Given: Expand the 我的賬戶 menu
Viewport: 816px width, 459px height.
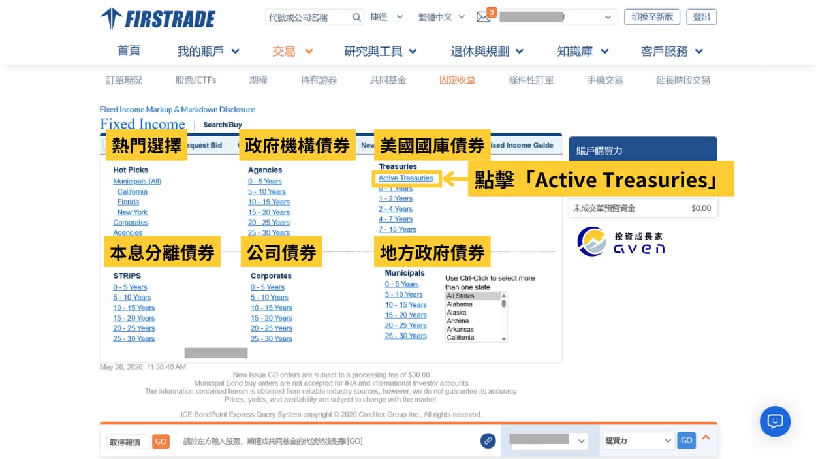Looking at the screenshot, I should click(x=208, y=51).
